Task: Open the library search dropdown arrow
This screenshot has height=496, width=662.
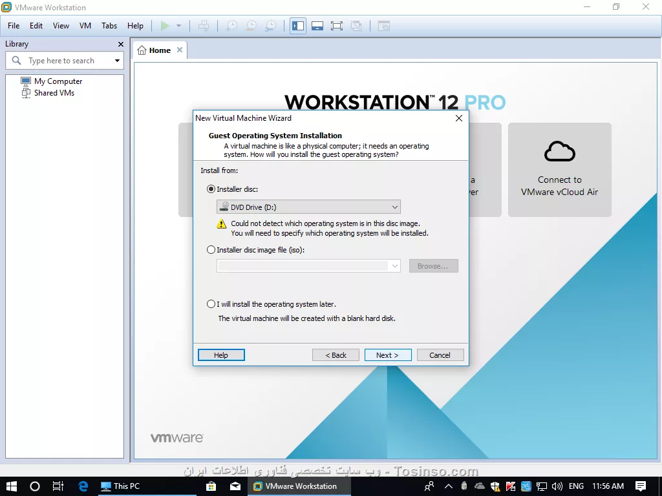Action: tap(117, 61)
